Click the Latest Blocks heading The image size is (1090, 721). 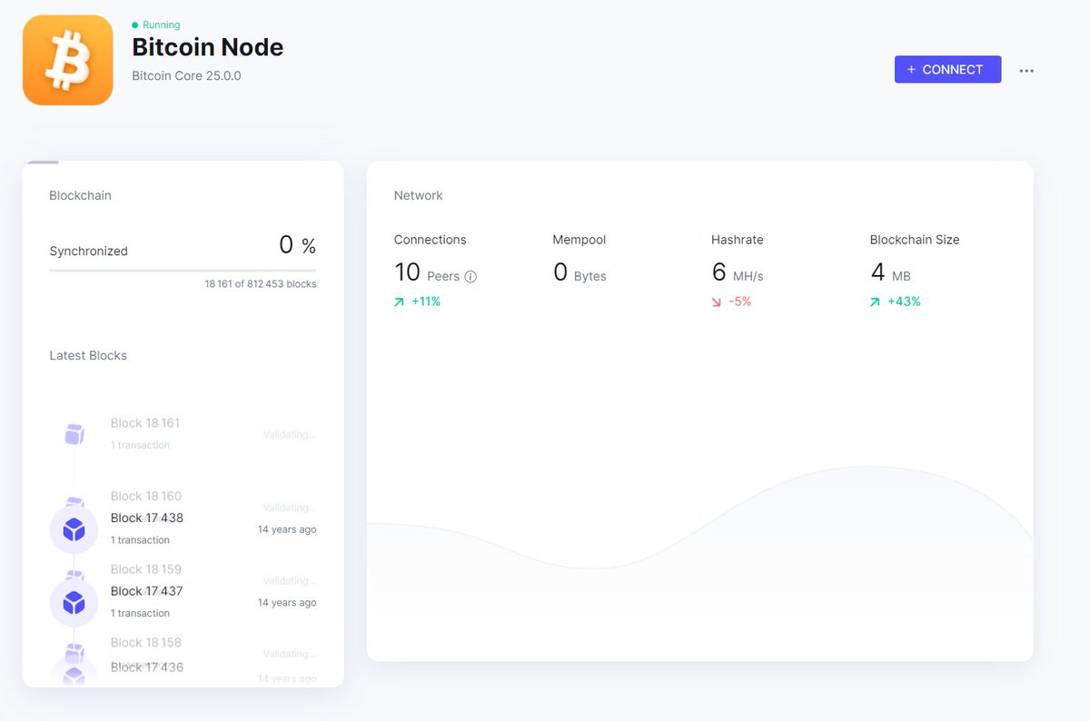point(88,356)
